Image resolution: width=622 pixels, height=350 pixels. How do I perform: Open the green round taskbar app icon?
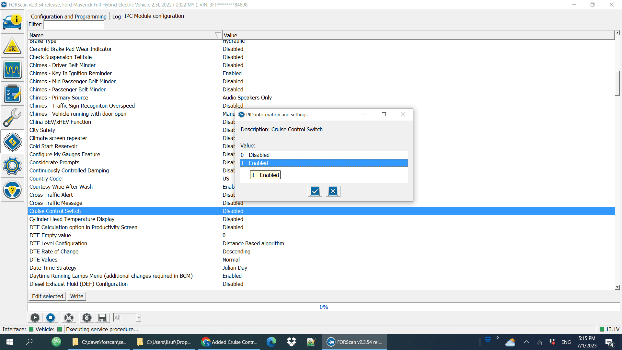click(56, 342)
